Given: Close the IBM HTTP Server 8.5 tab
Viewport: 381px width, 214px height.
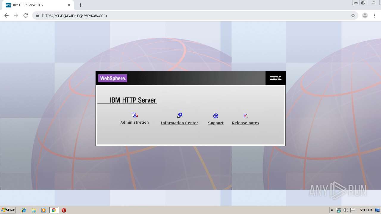Looking at the screenshot, I should [69, 5].
